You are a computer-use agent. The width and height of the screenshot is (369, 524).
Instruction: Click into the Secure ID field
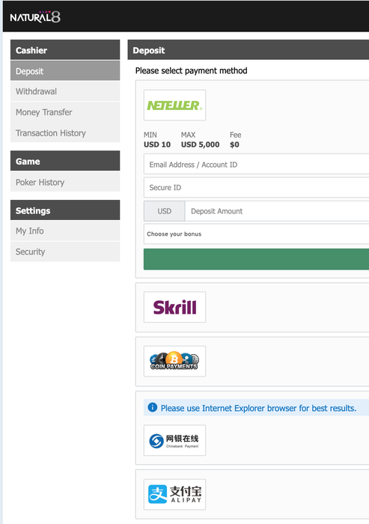257,187
